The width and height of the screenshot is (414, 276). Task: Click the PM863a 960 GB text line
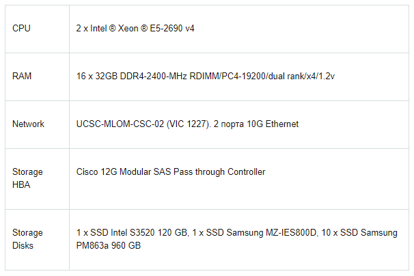[109, 245]
